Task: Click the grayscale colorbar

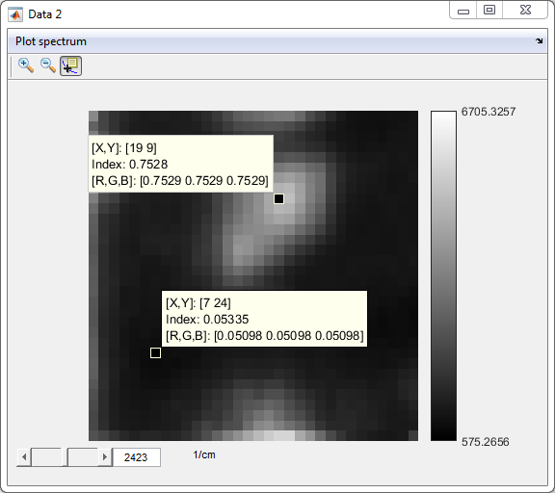Action: [443, 275]
